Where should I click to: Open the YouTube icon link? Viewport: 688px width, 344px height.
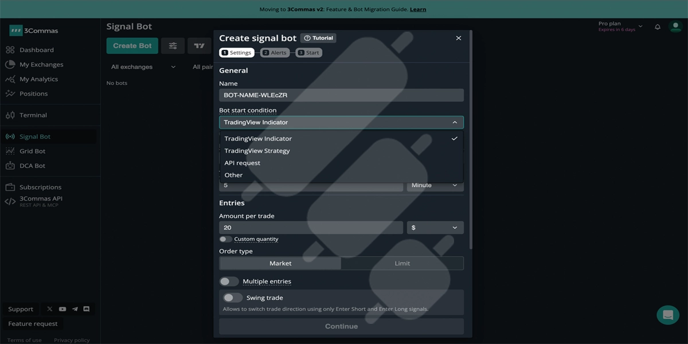pos(62,309)
